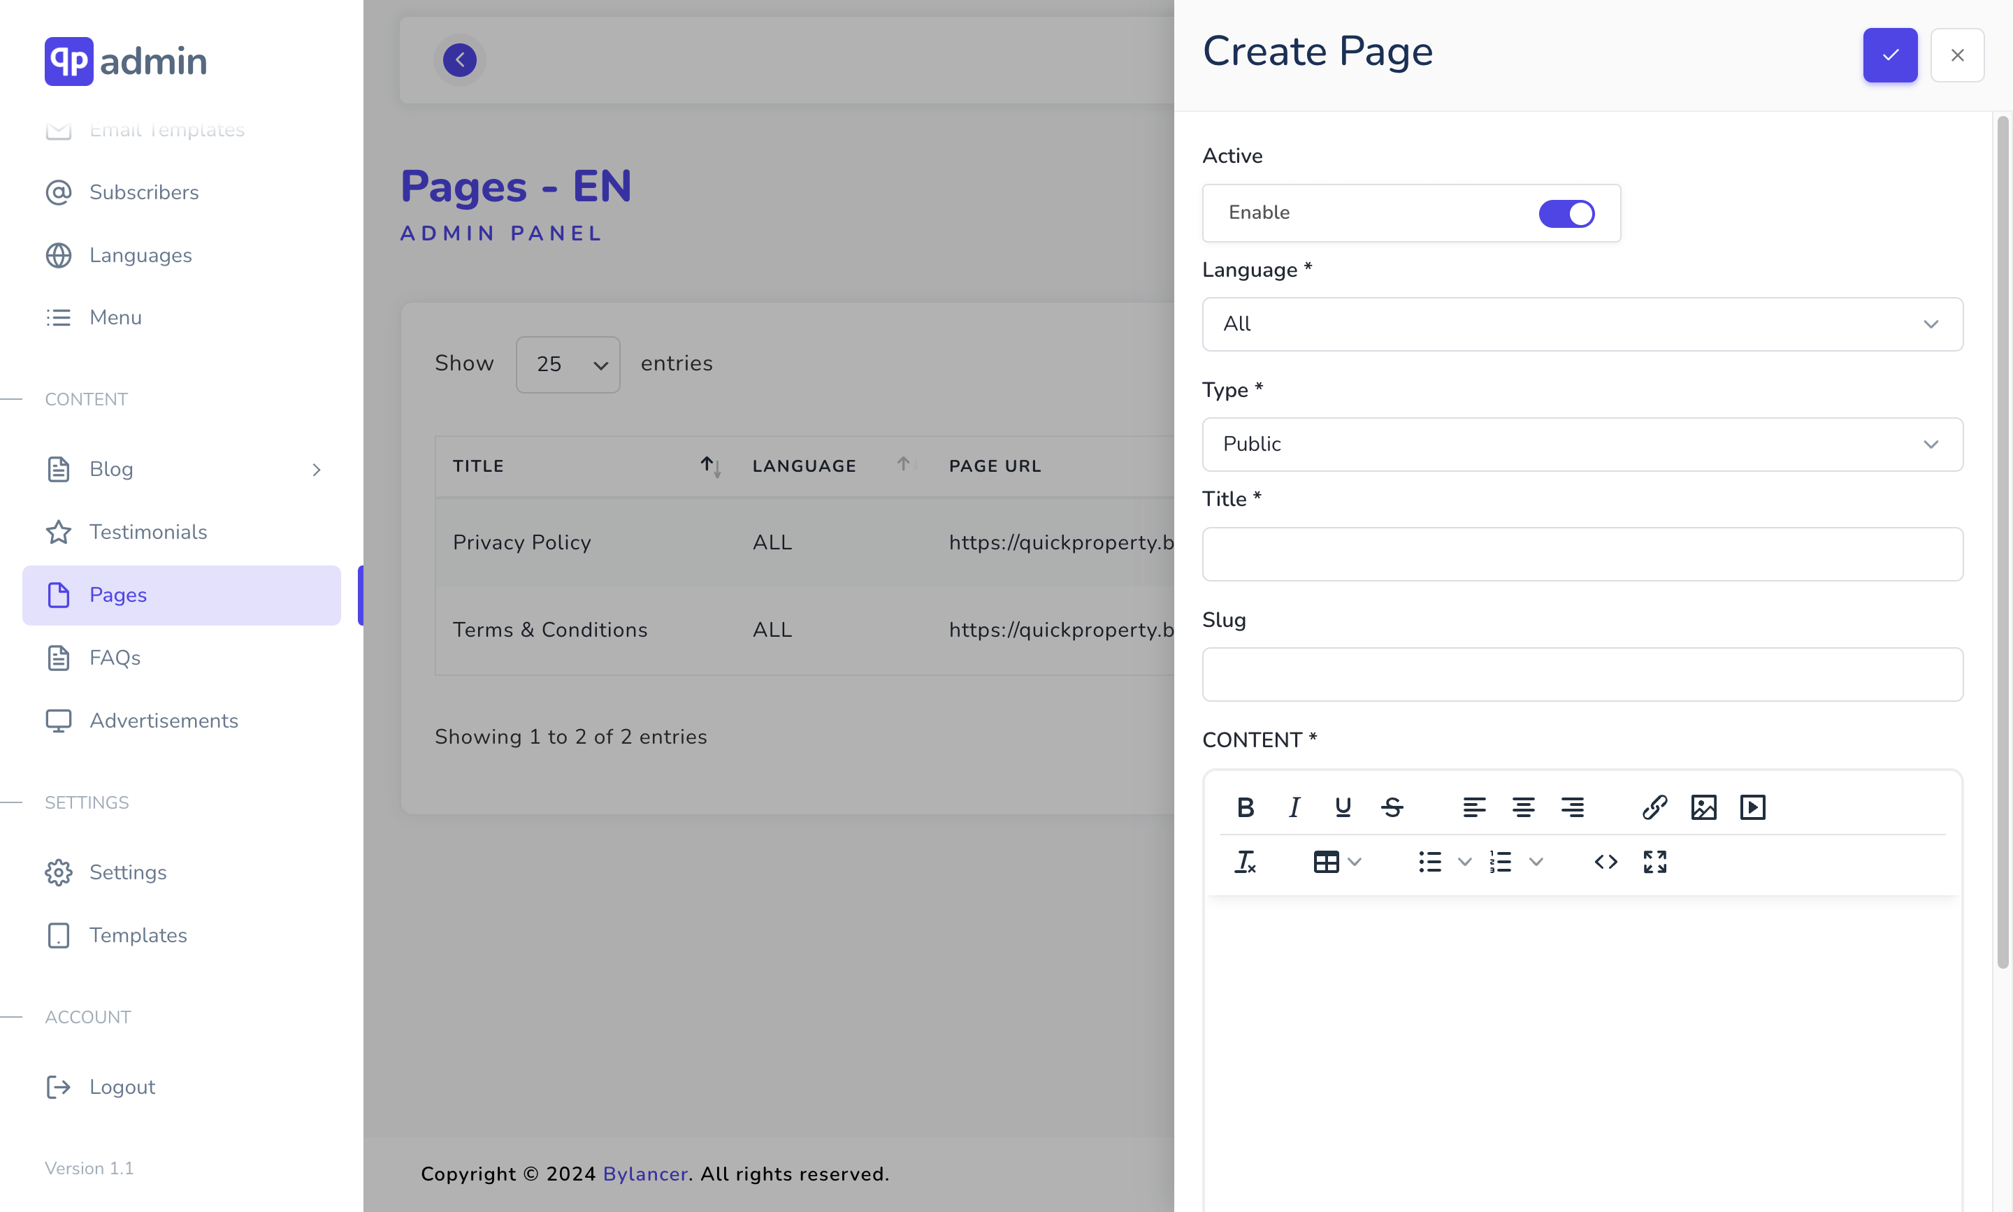The width and height of the screenshot is (2013, 1212).
Task: Switch editor to source code view
Action: pyautogui.click(x=1606, y=862)
